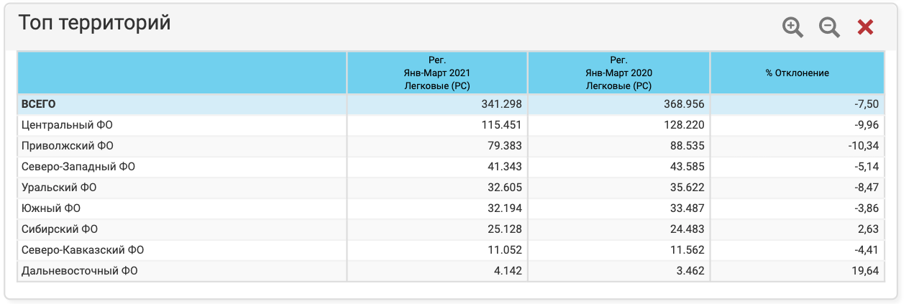Image resolution: width=914 pixels, height=304 pixels.
Task: Open the Северо-Западный ФО row
Action: 78,167
